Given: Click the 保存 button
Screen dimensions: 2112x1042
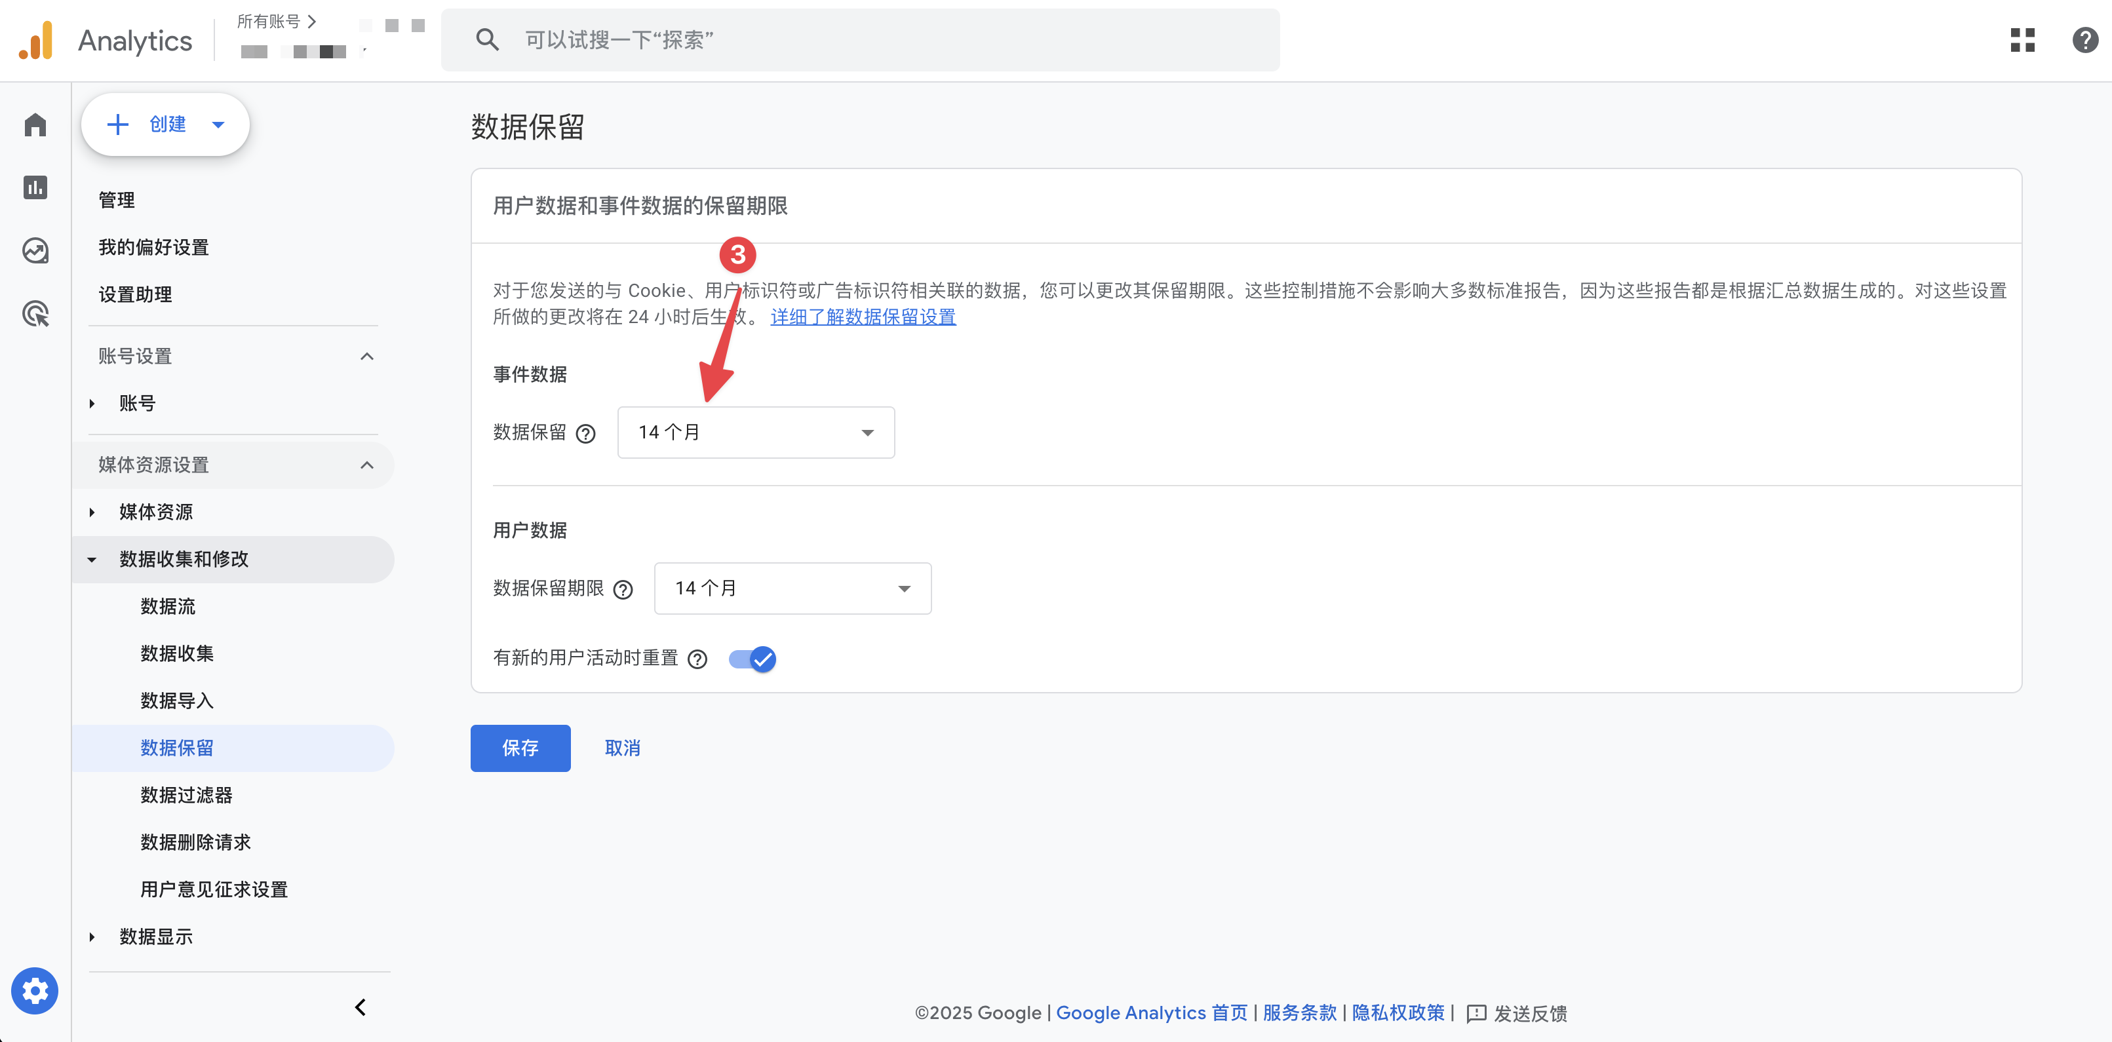Looking at the screenshot, I should coord(520,748).
